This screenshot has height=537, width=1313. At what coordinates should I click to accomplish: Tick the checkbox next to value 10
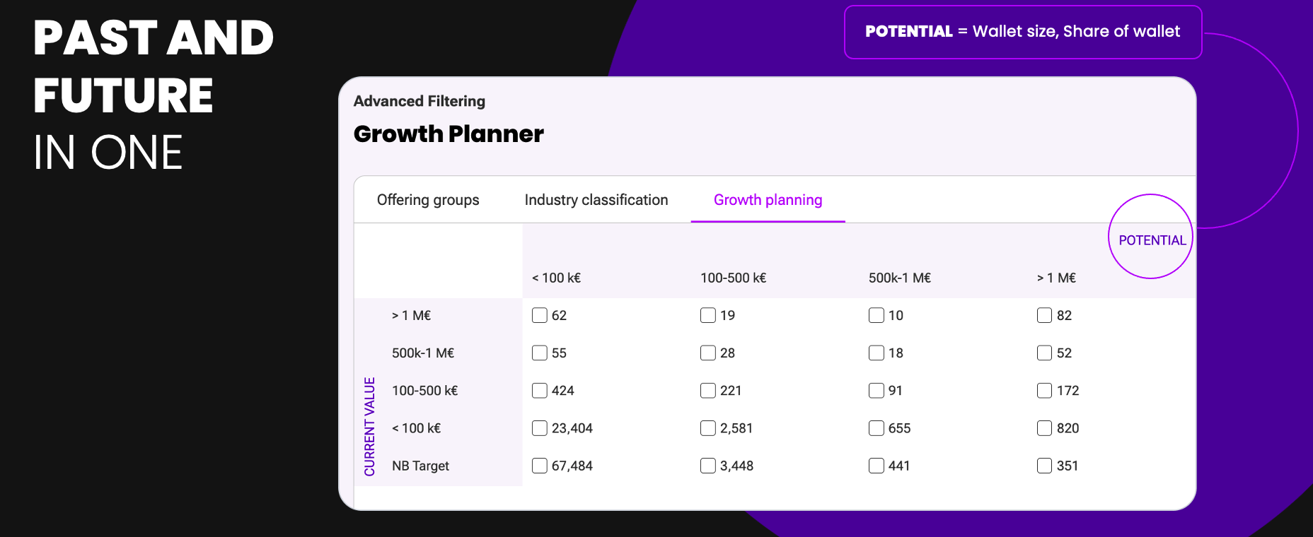point(877,315)
